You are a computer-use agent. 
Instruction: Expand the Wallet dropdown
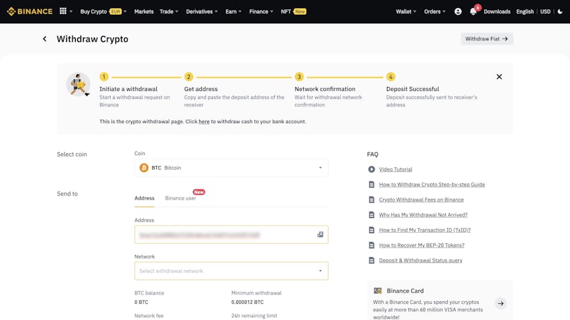pyautogui.click(x=406, y=11)
